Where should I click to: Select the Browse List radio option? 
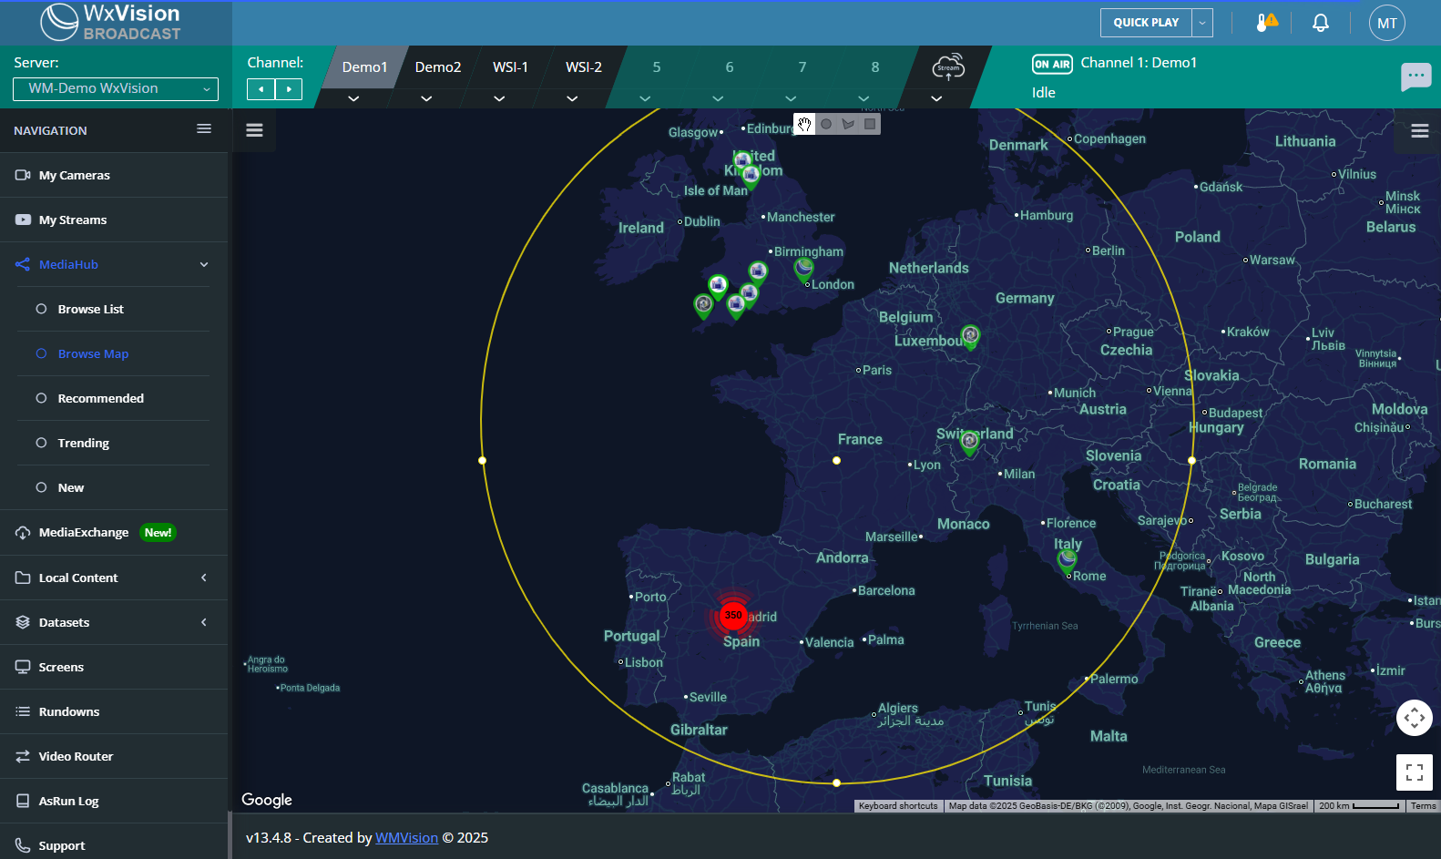tap(42, 309)
